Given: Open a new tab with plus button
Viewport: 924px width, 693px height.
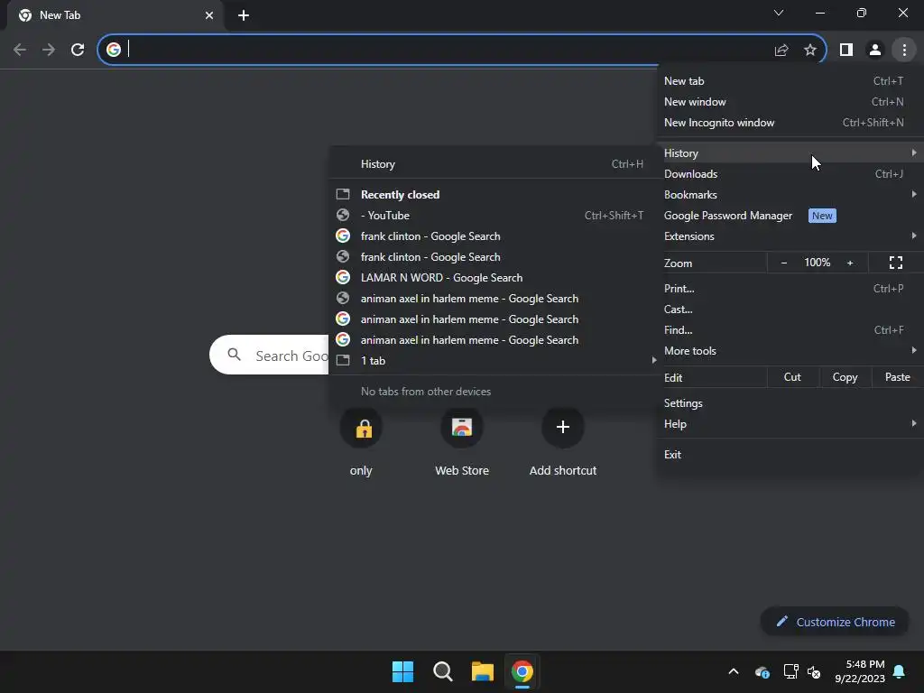Looking at the screenshot, I should click(244, 15).
